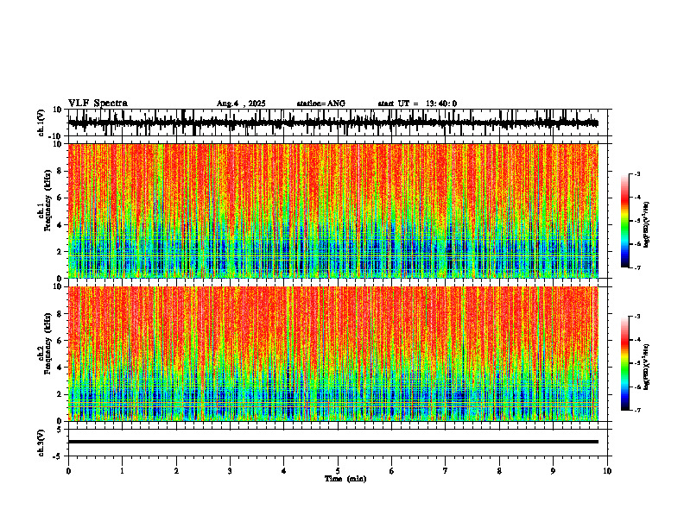The width and height of the screenshot is (684, 528).
Task: Click the start UT time "13:40:0"
Action: click(x=441, y=104)
